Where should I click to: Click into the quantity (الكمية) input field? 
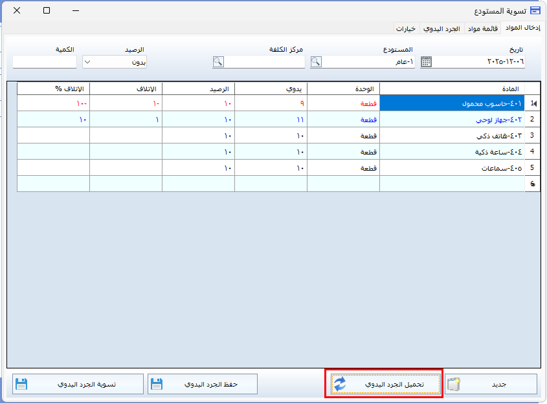click(44, 62)
